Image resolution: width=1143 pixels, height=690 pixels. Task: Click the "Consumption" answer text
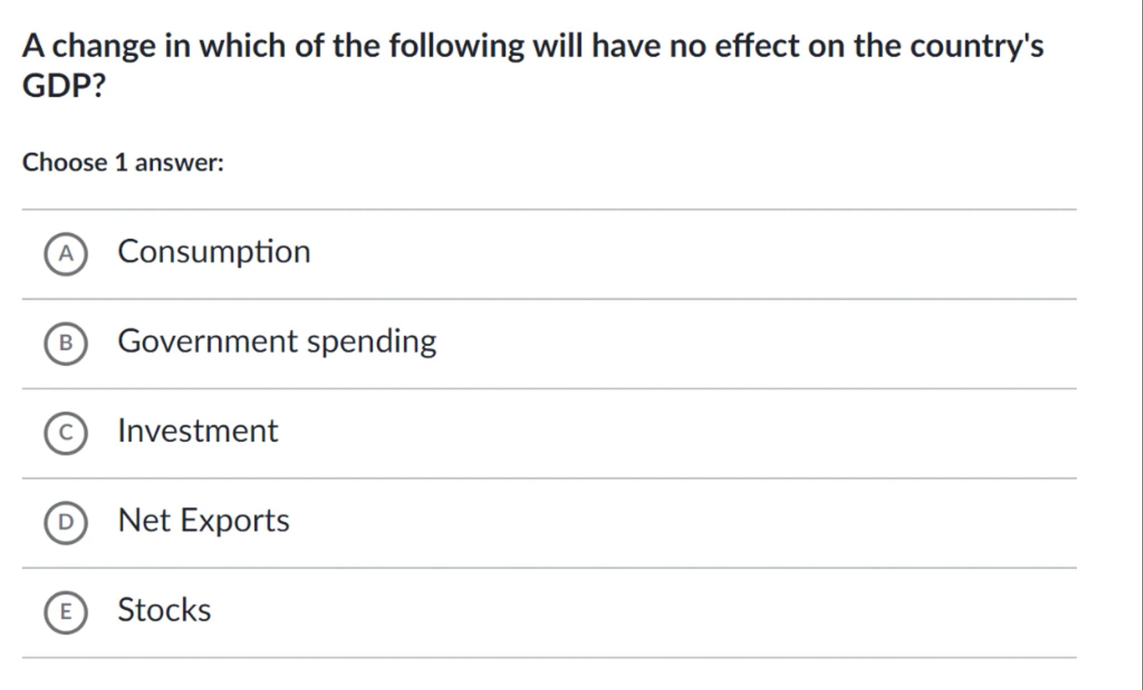click(214, 252)
